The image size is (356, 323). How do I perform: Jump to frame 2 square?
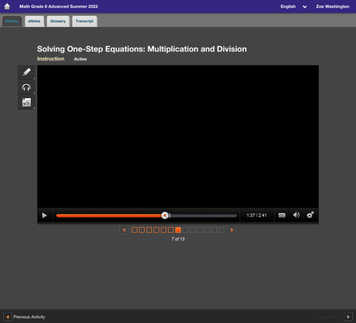pyautogui.click(x=142, y=230)
